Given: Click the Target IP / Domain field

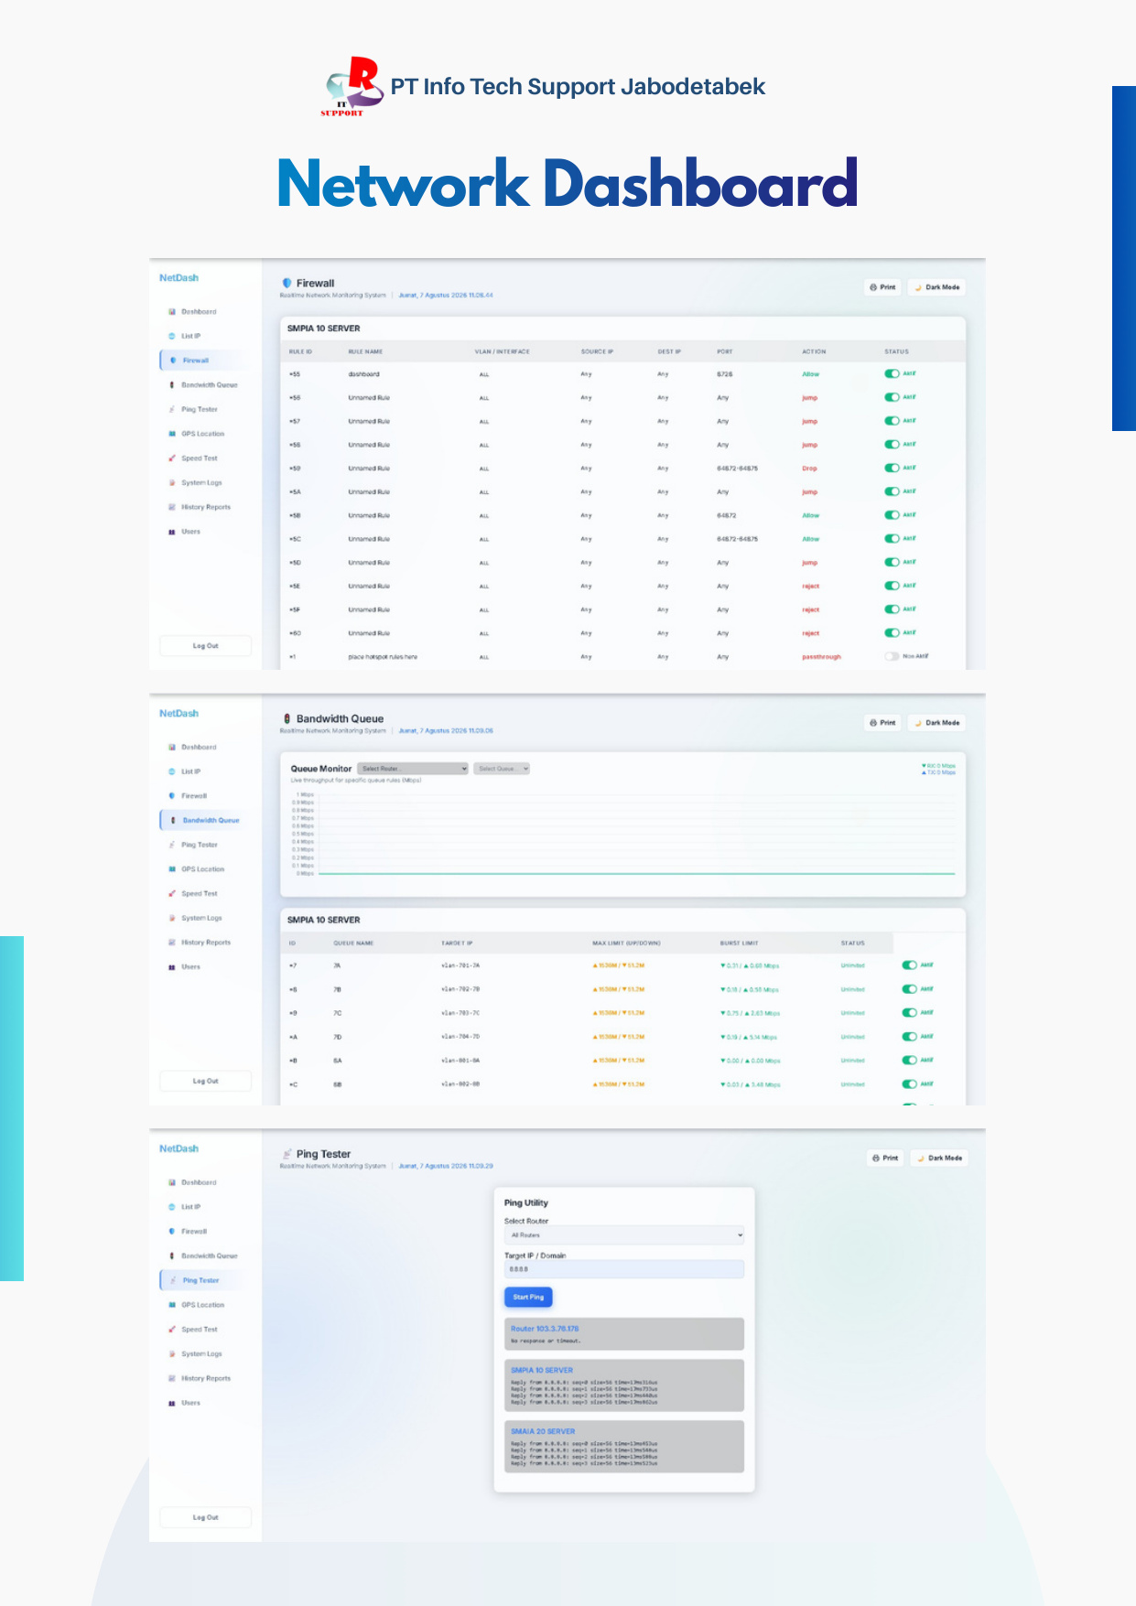Looking at the screenshot, I should [x=624, y=1269].
